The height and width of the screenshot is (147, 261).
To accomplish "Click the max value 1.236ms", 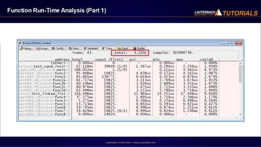I will (x=190, y=111).
